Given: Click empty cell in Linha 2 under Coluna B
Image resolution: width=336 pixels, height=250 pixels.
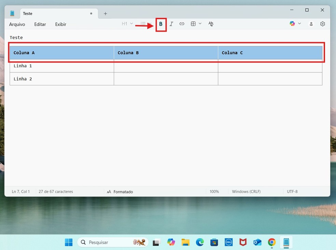Looking at the screenshot, I should [166, 79].
